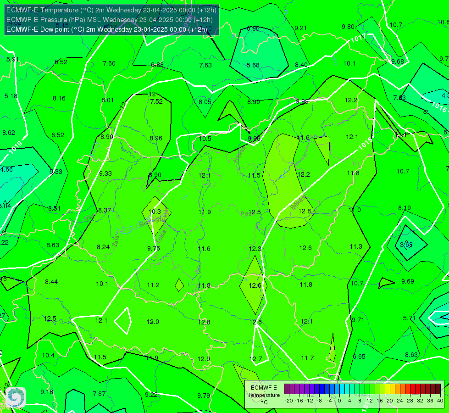Click the 12.7 temperature value

coord(256,359)
